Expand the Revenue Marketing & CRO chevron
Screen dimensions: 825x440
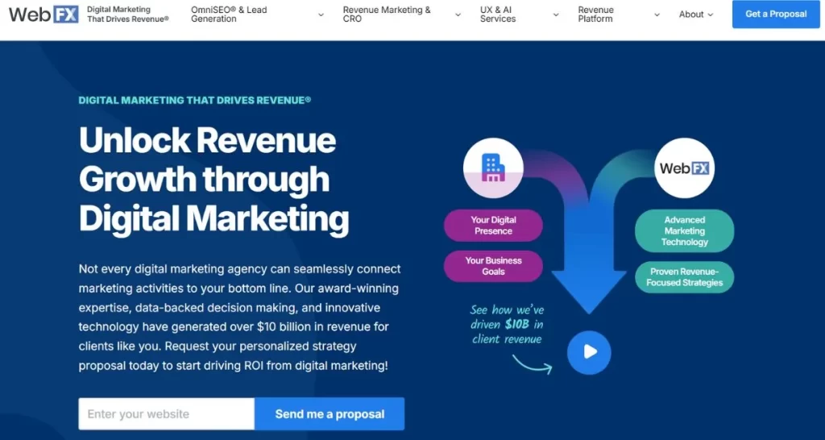(x=458, y=15)
